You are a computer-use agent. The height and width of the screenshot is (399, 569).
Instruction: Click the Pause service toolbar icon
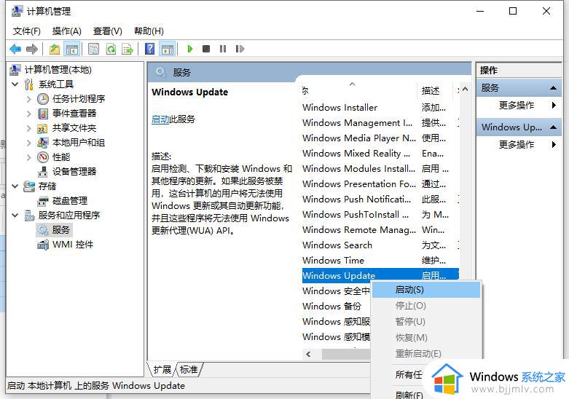pyautogui.click(x=223, y=49)
